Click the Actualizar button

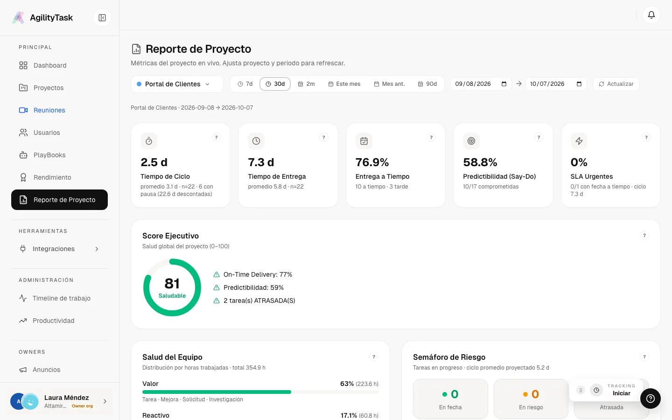point(616,84)
